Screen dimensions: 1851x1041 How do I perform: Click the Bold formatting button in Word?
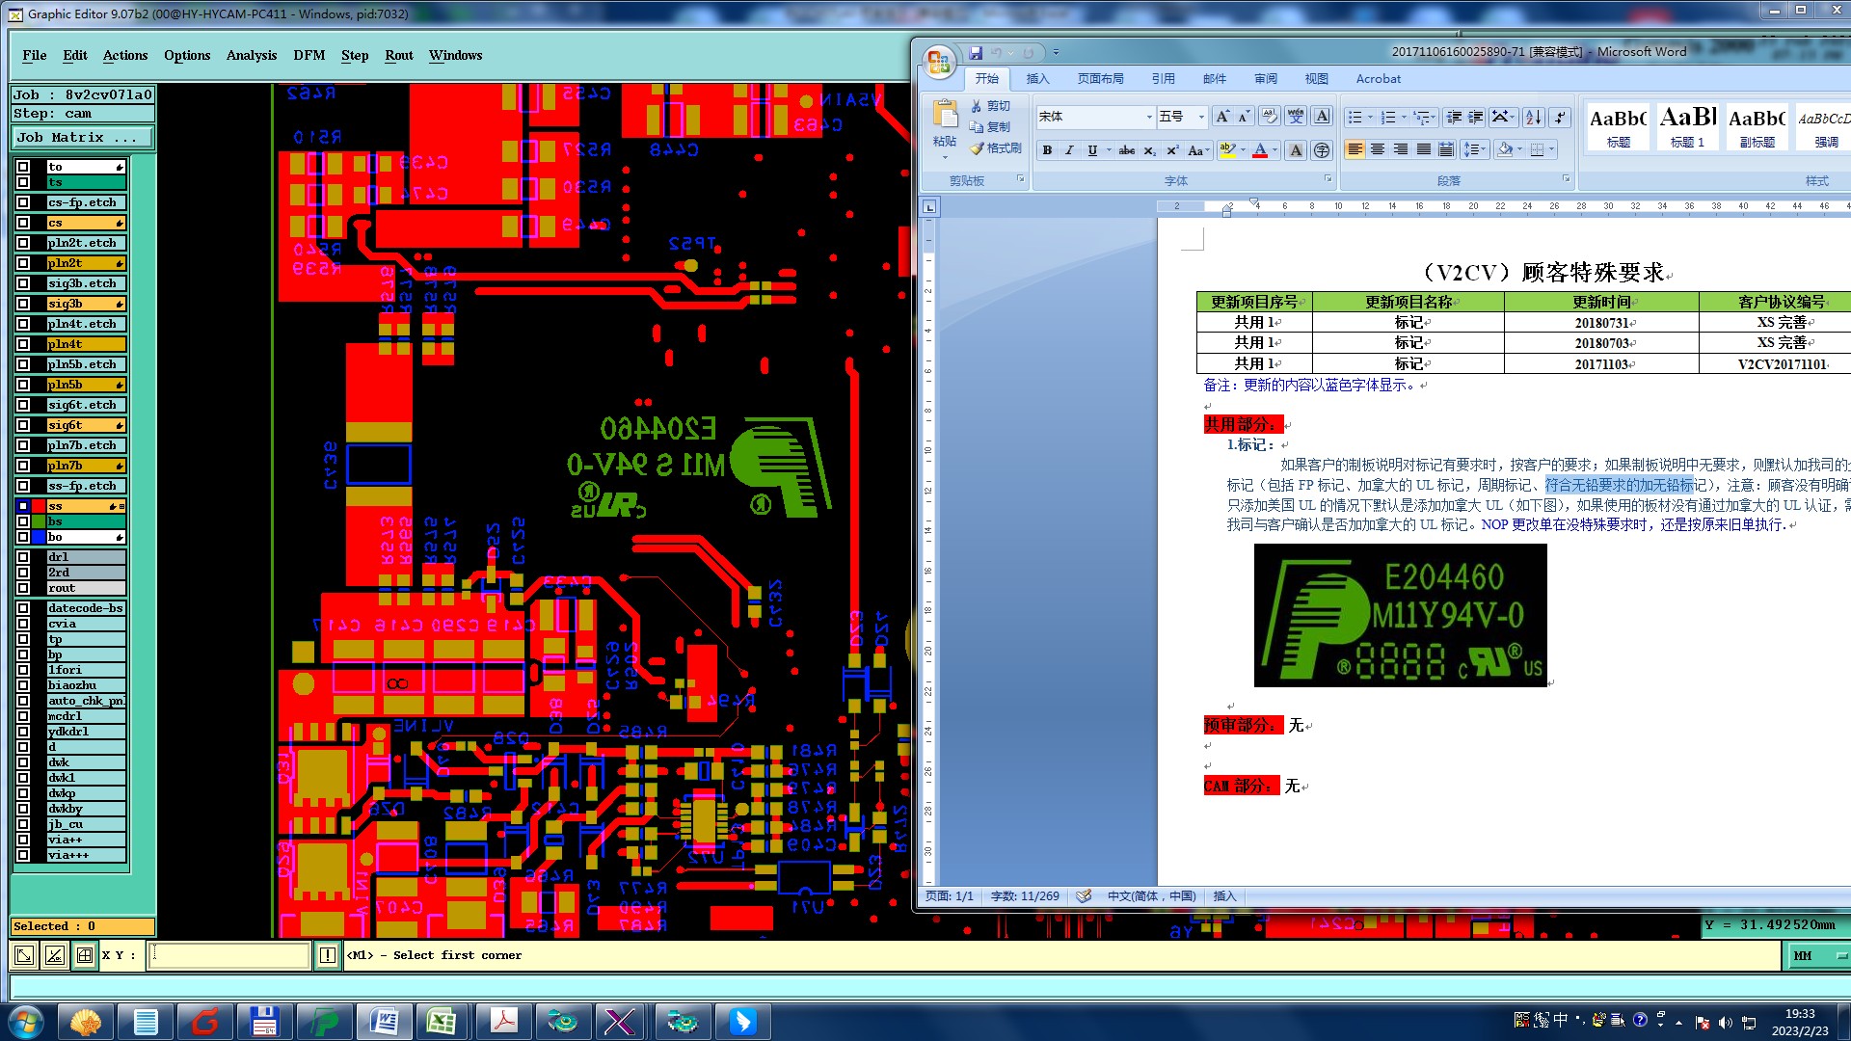tap(1047, 150)
